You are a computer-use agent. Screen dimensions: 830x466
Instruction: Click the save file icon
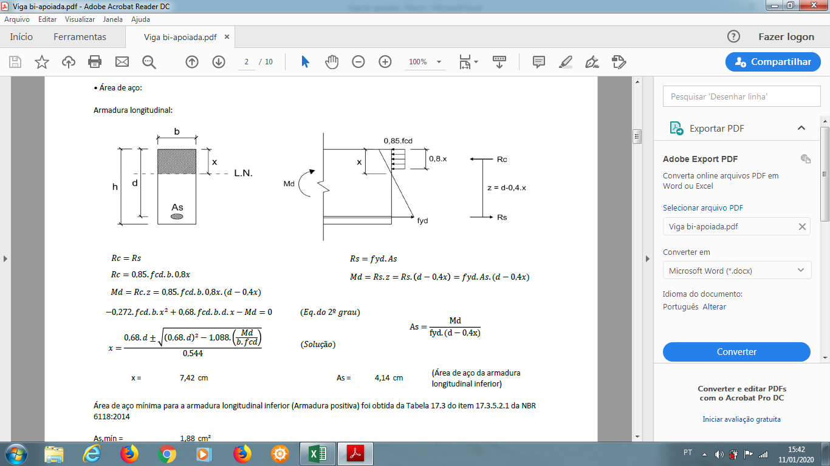15,62
